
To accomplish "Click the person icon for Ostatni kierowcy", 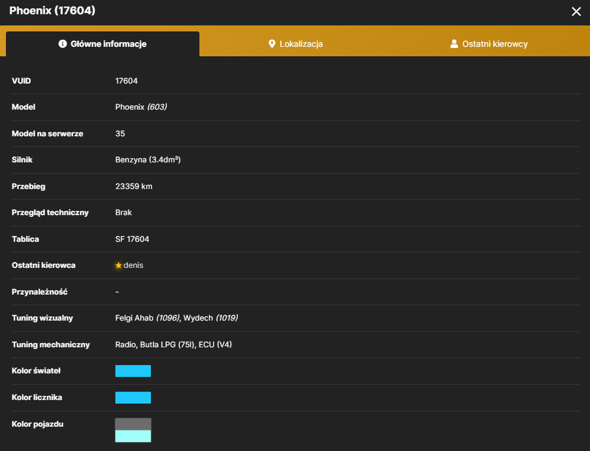I will click(x=454, y=44).
